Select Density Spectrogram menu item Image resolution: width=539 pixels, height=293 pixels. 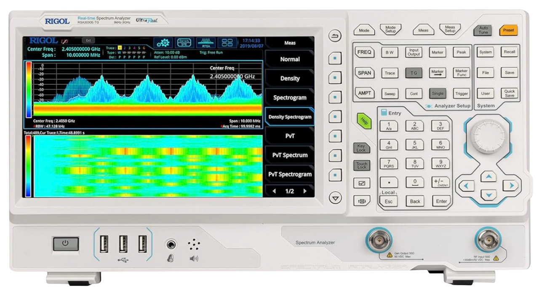pos(290,117)
